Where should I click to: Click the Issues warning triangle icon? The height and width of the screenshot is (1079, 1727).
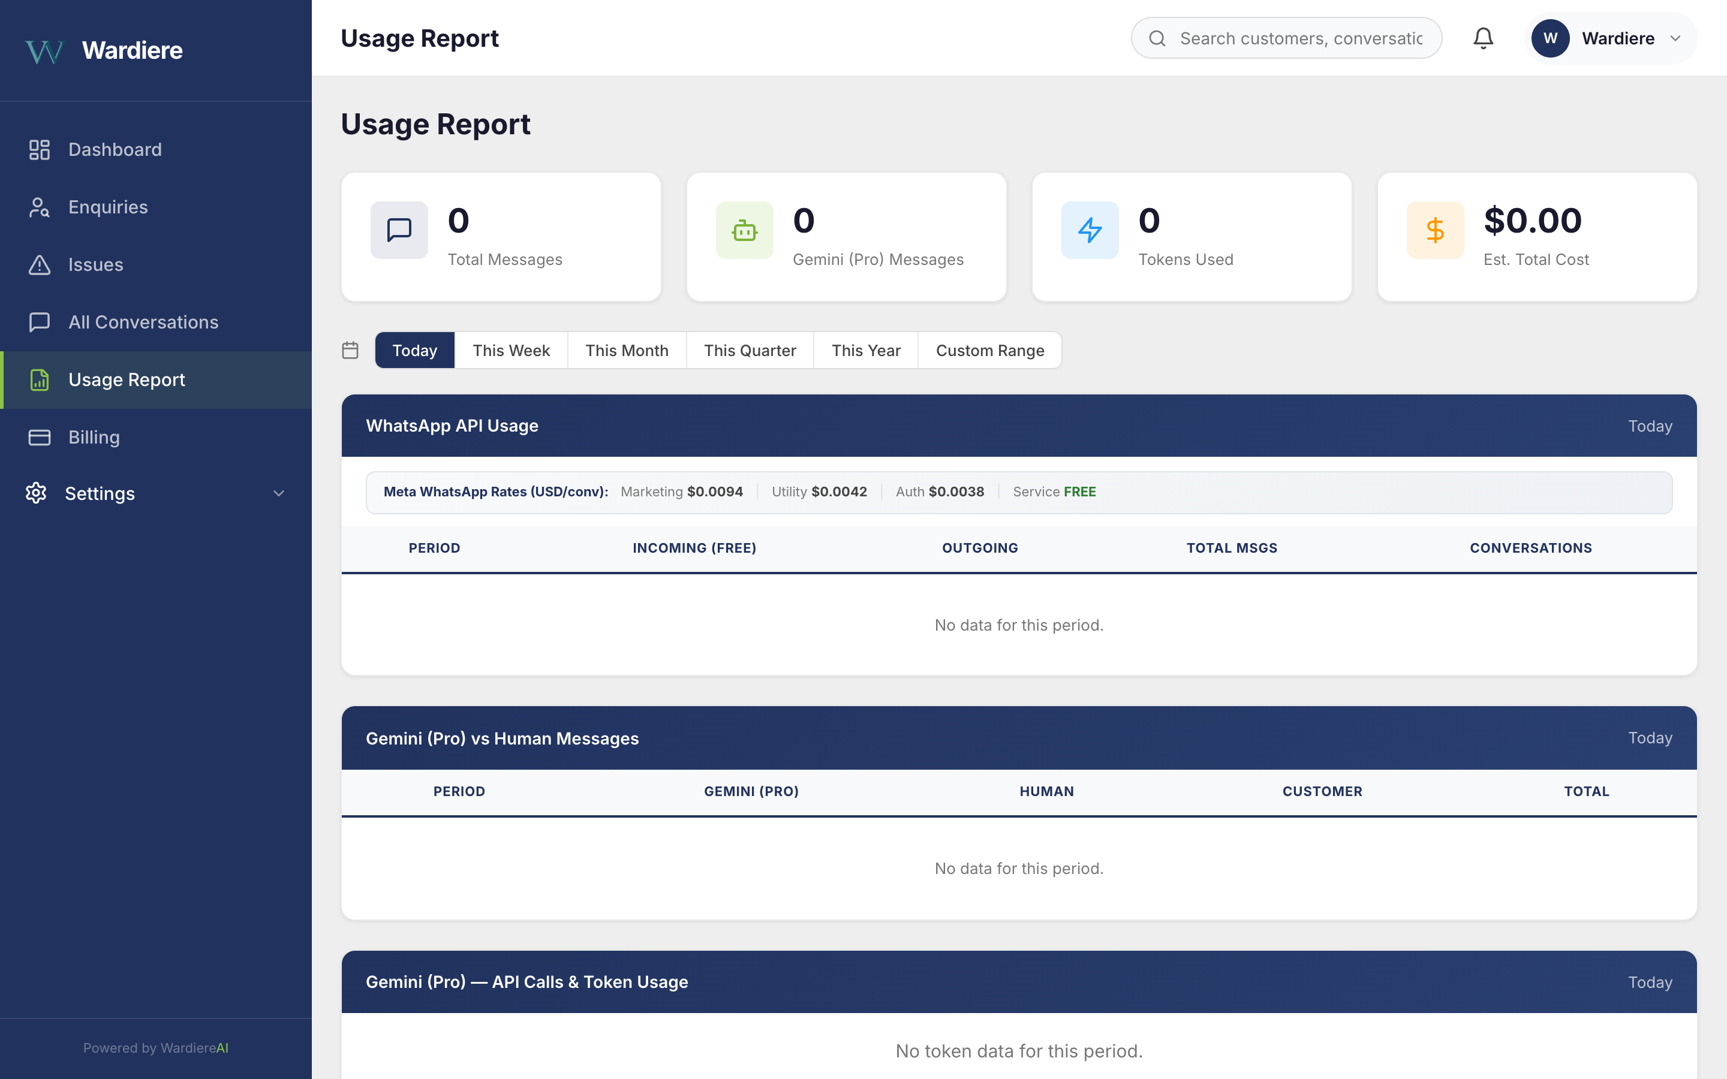(39, 265)
